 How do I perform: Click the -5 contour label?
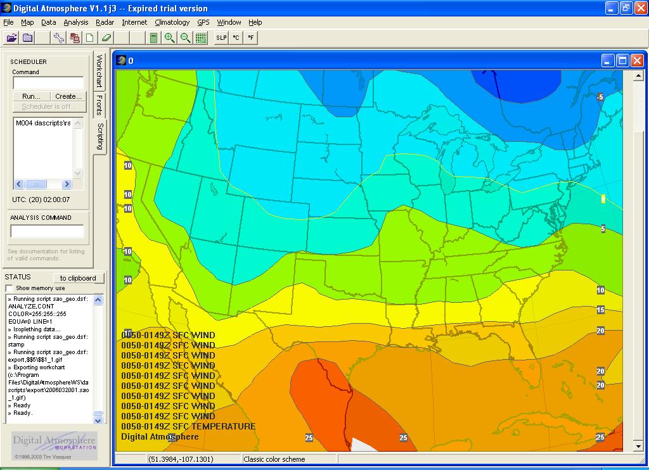(600, 97)
